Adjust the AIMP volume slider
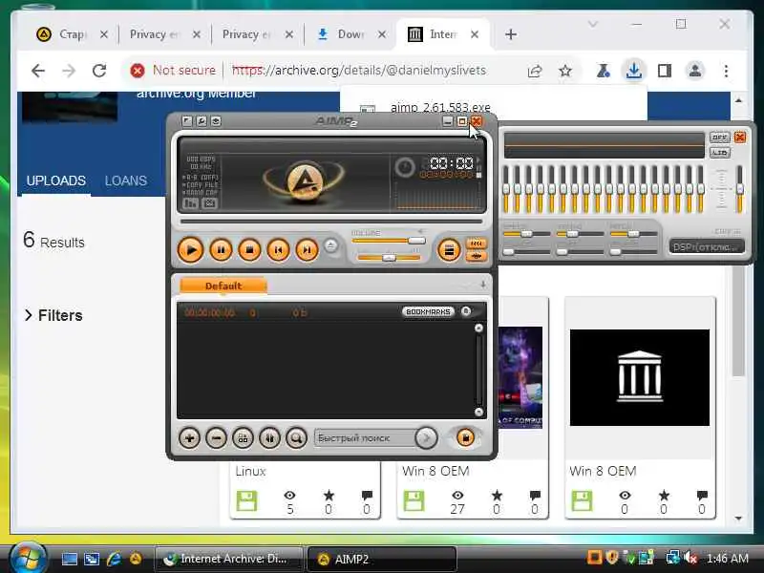This screenshot has width=764, height=573. point(389,241)
